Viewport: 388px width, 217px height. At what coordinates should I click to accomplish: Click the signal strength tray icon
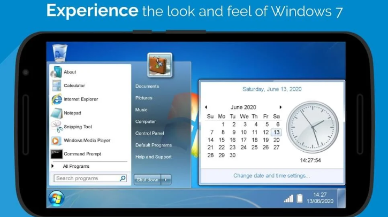pyautogui.click(x=288, y=198)
